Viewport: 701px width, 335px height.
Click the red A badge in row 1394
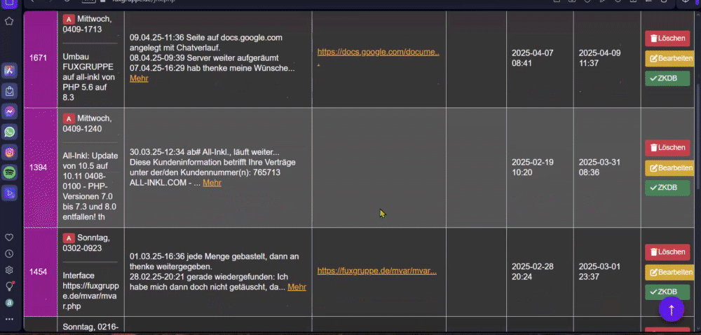tap(69, 118)
